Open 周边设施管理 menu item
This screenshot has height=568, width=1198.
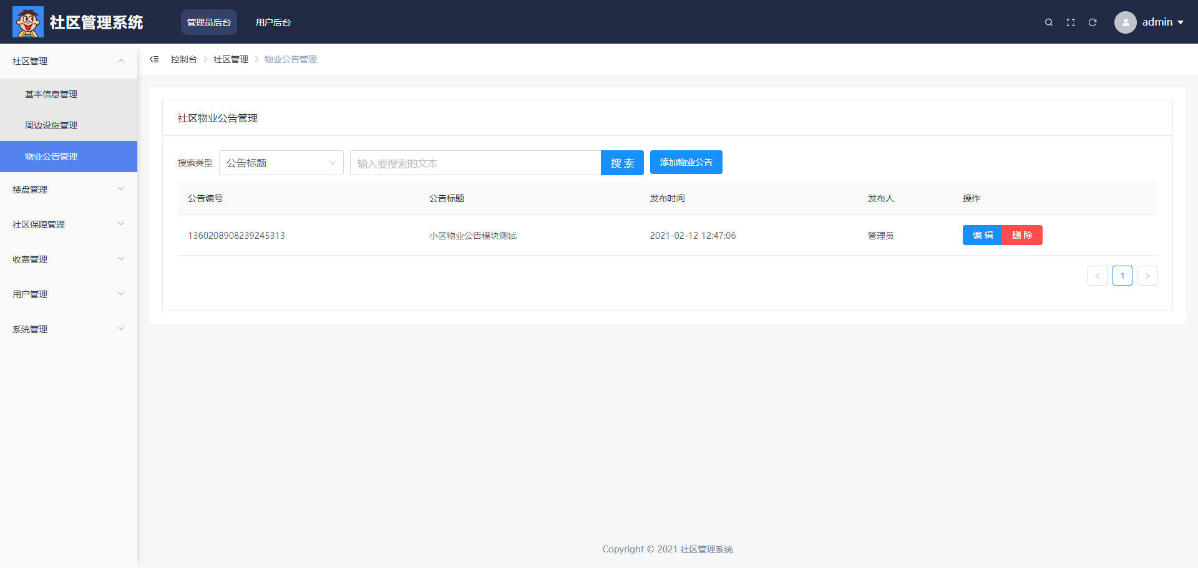(x=51, y=125)
